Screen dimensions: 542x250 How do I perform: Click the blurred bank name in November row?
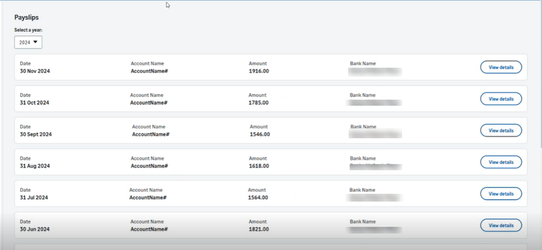(x=375, y=72)
